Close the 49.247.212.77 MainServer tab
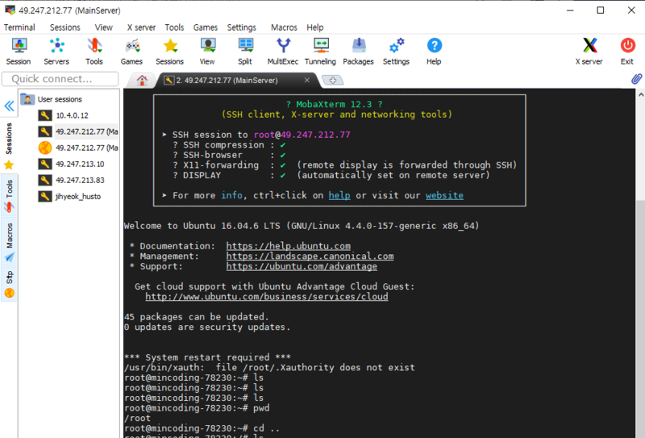The image size is (645, 438). (307, 80)
